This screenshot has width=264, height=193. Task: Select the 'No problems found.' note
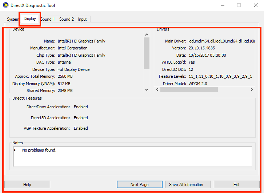tap(39, 150)
